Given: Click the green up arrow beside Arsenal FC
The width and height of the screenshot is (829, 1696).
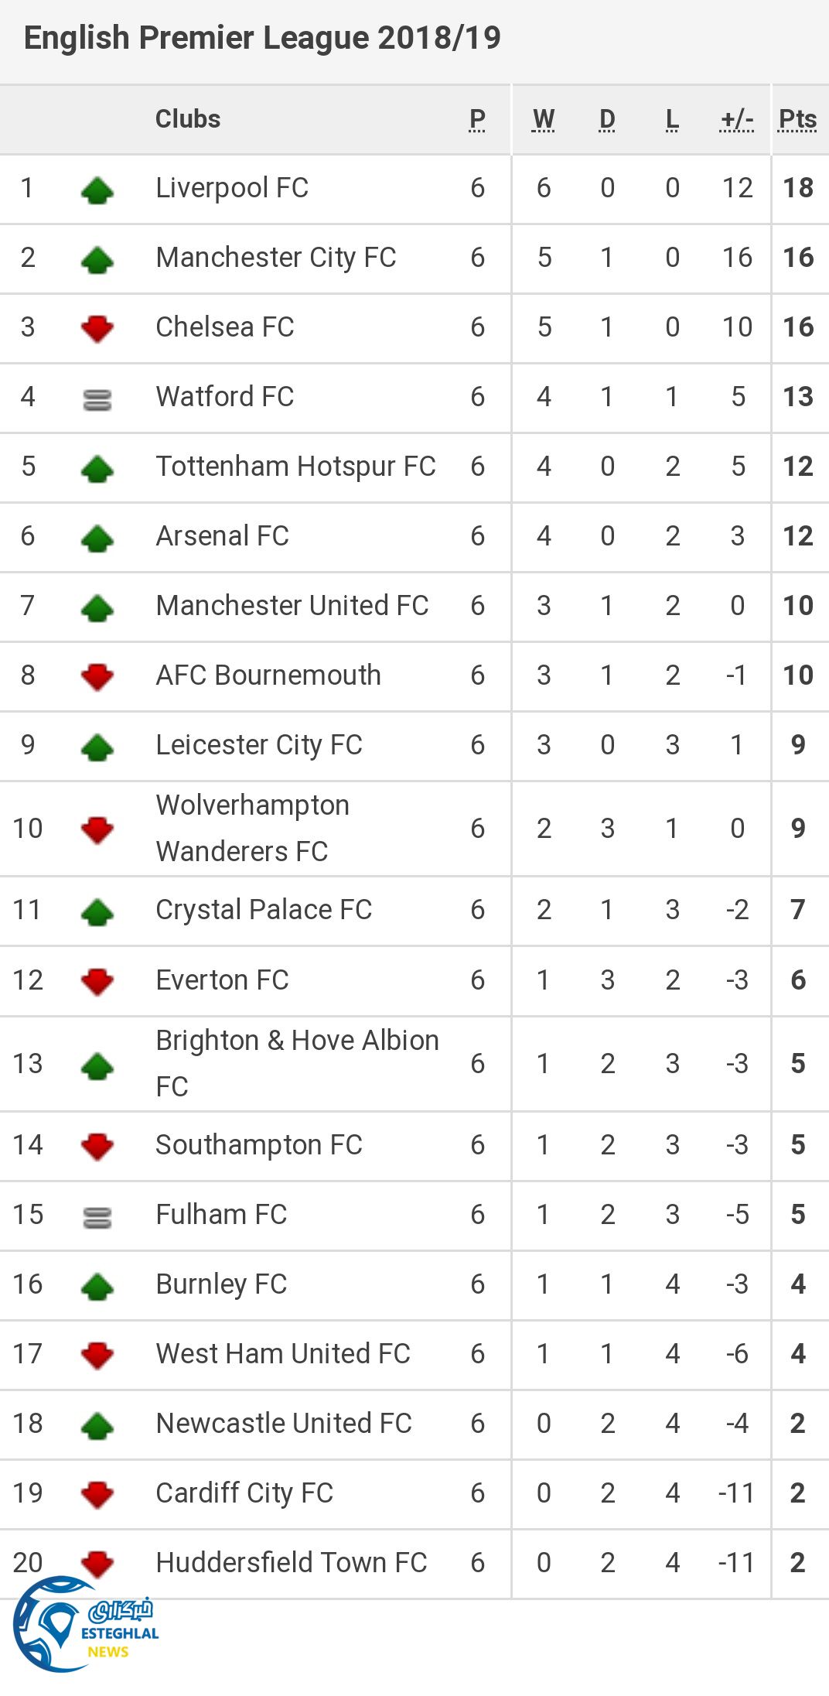Looking at the screenshot, I should coord(97,538).
